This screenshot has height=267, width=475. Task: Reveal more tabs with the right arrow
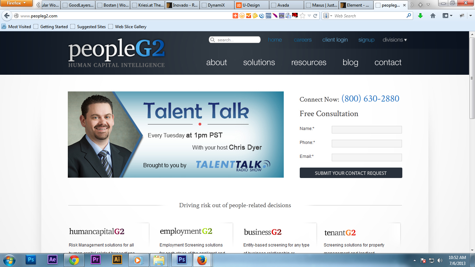[412, 5]
